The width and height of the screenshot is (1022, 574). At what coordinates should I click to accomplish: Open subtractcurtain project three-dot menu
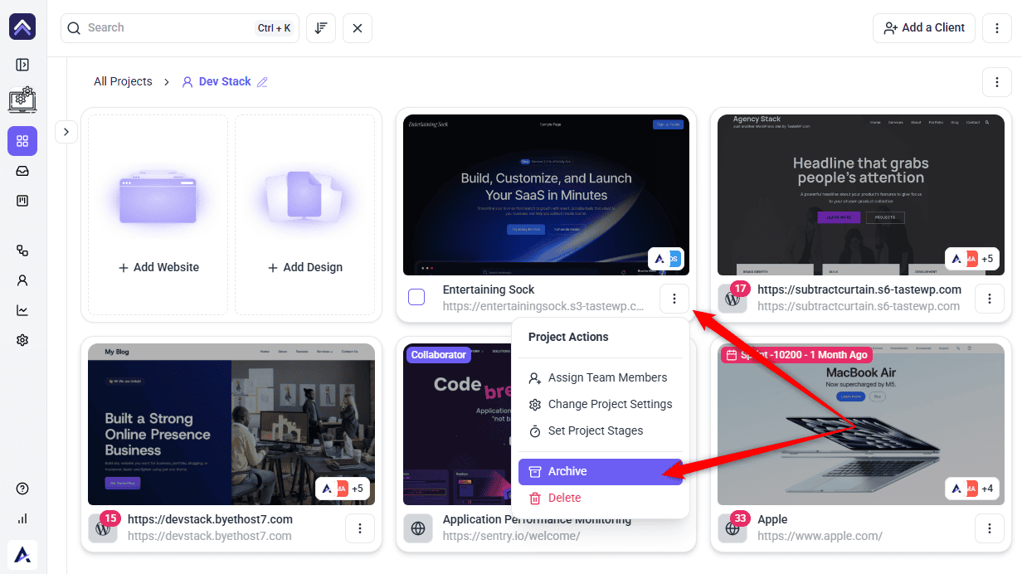pos(990,299)
